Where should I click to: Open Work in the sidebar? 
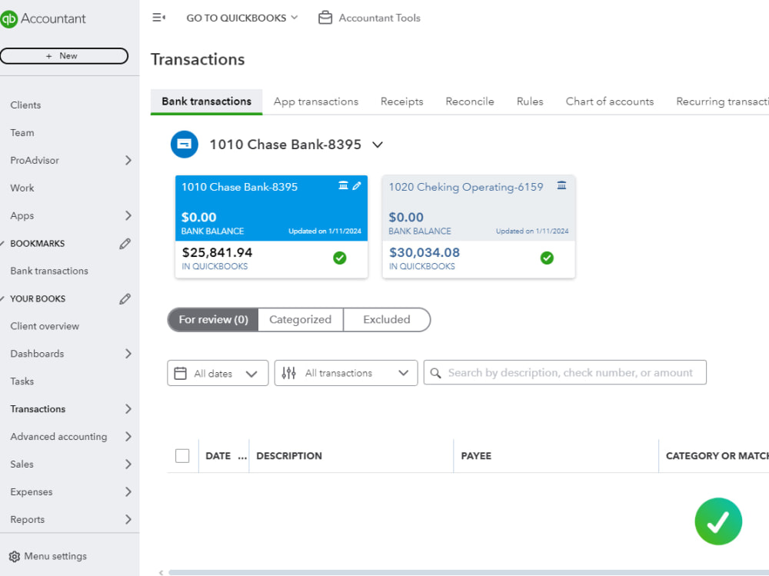coord(22,188)
